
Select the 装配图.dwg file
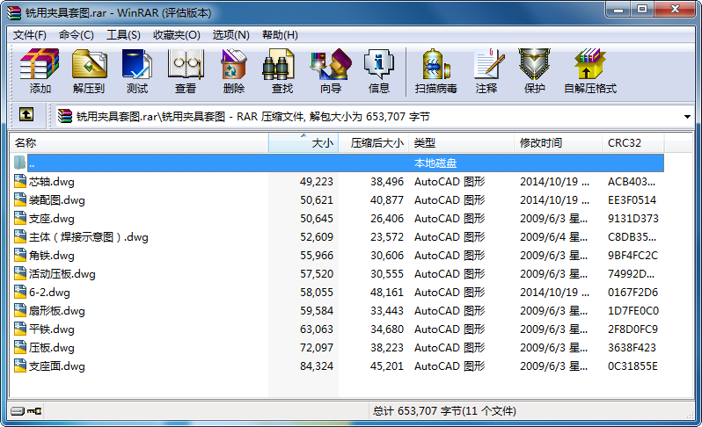point(56,199)
